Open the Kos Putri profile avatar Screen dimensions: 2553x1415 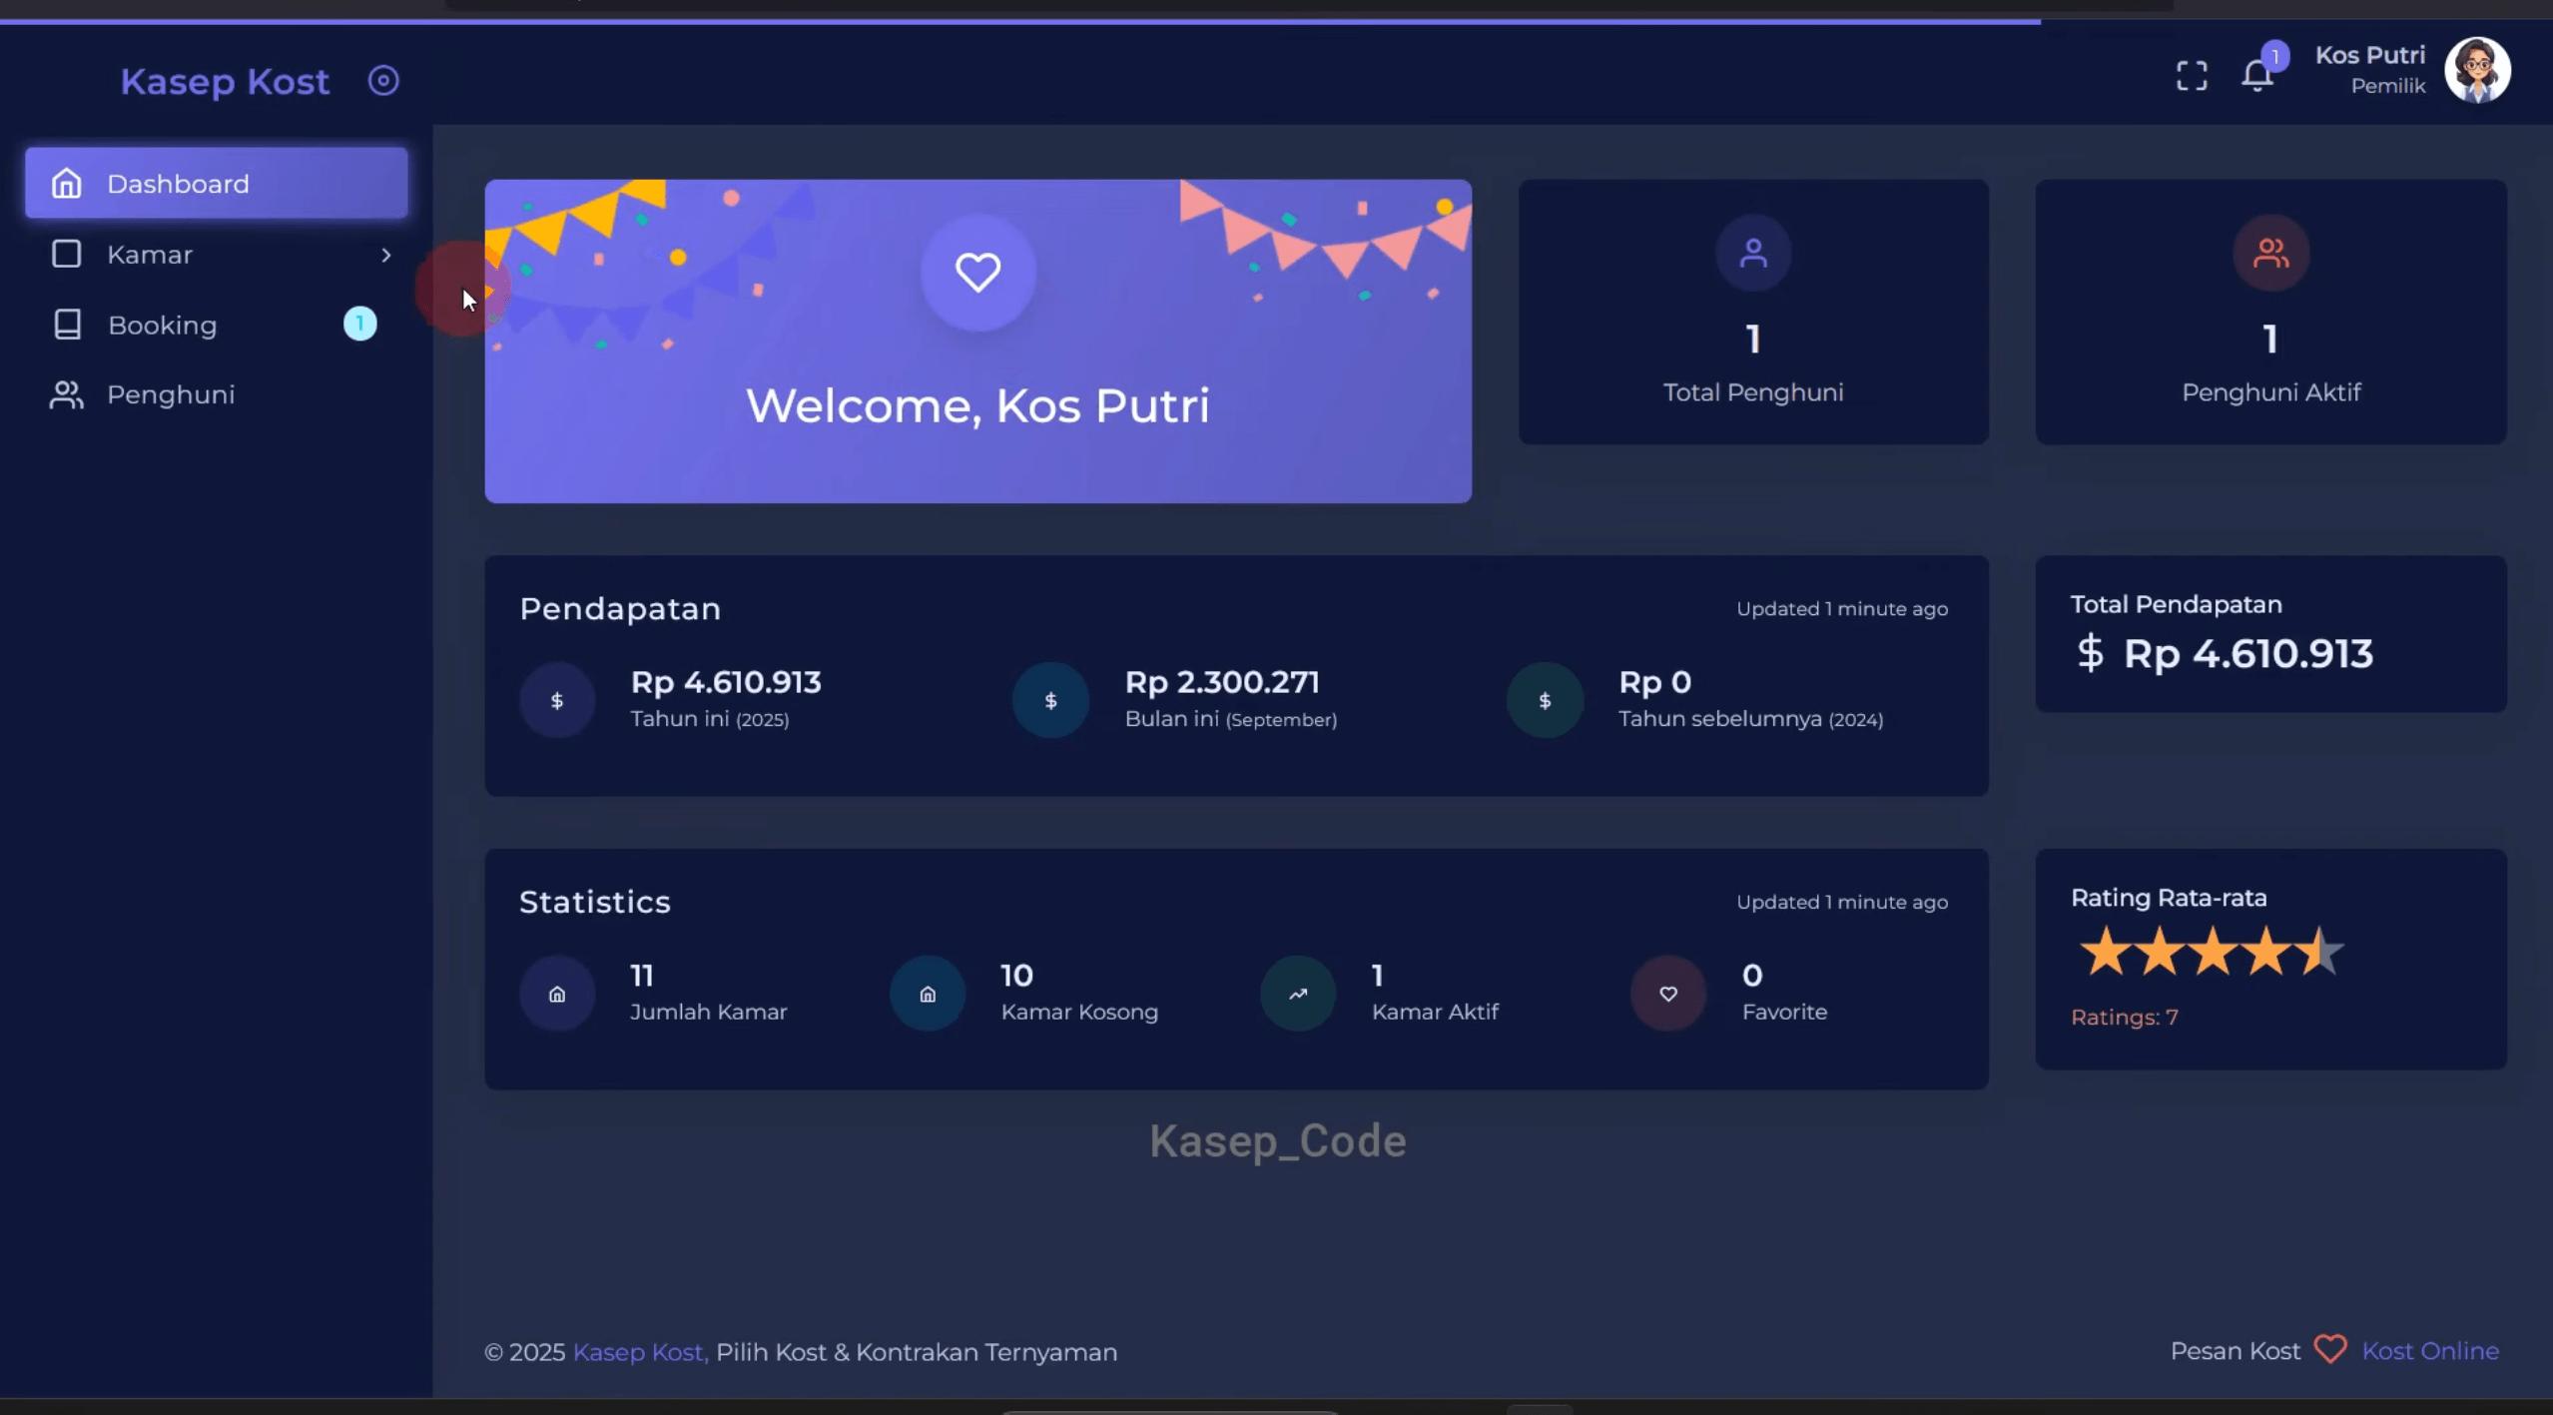pos(2477,70)
